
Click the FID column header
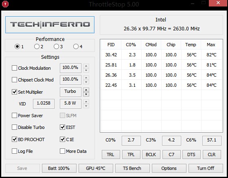click(111, 45)
